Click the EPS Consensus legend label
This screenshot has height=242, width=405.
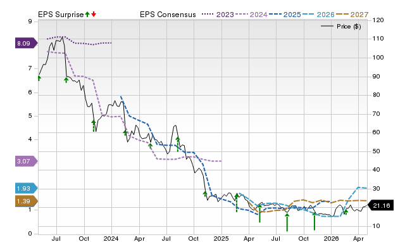click(x=168, y=15)
